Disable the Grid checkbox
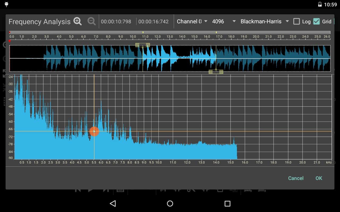The image size is (340, 212). point(316,21)
